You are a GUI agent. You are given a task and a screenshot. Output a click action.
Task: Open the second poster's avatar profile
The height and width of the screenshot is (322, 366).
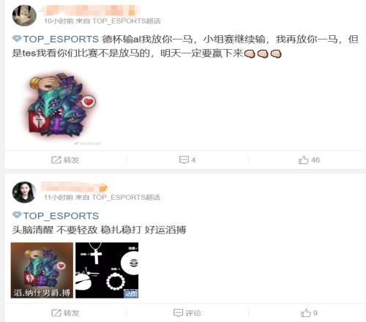24,192
